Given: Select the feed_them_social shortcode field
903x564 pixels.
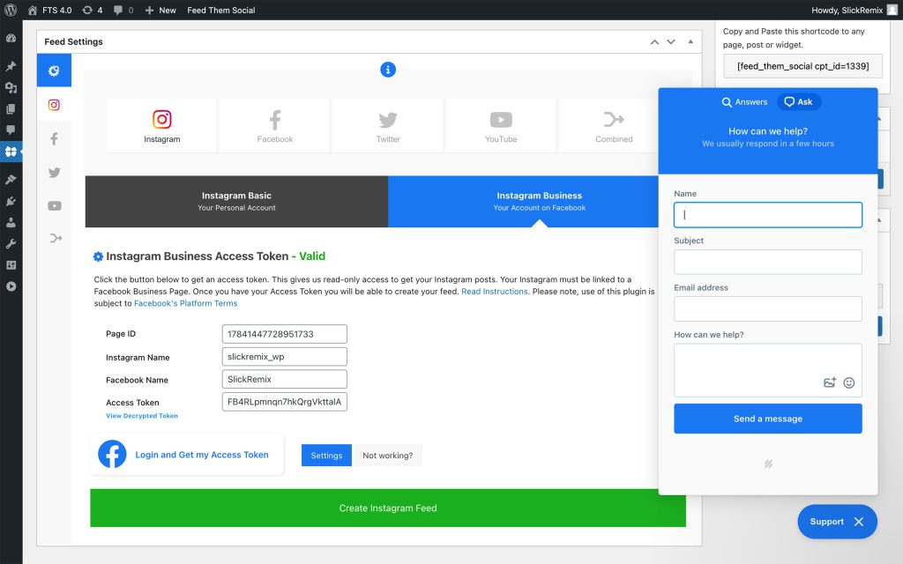Looking at the screenshot, I should pos(802,66).
